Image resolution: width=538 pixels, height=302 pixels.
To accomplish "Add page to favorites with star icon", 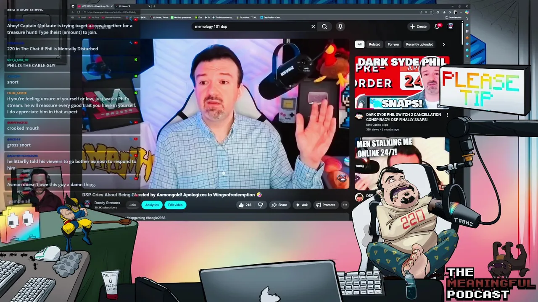I will pos(431,12).
